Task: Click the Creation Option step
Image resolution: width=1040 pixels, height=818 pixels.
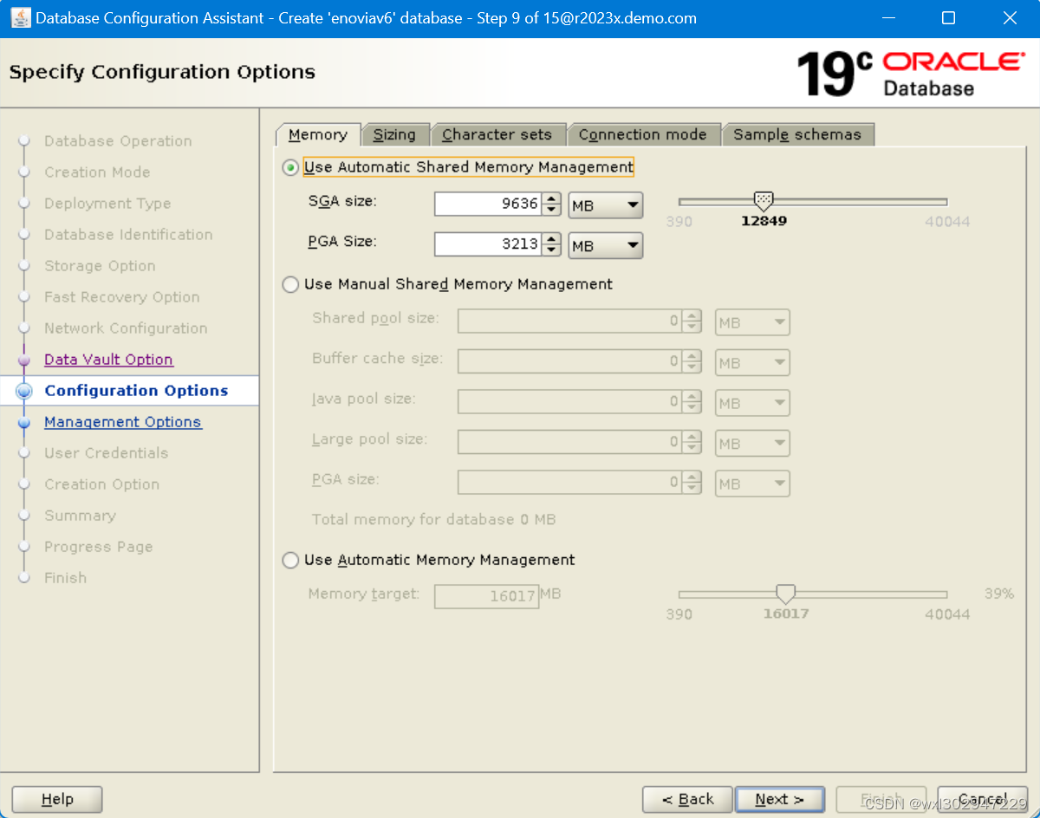Action: point(101,484)
